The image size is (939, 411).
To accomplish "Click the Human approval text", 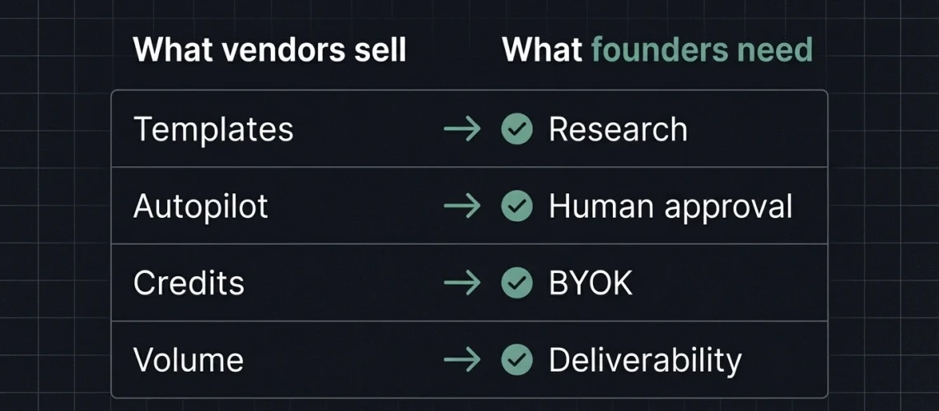I will pyautogui.click(x=670, y=205).
